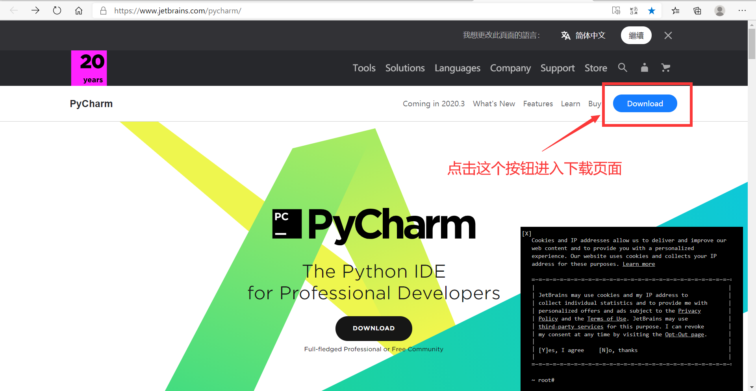Open the Languages menu
Viewport: 756px width, 391px height.
tap(458, 68)
